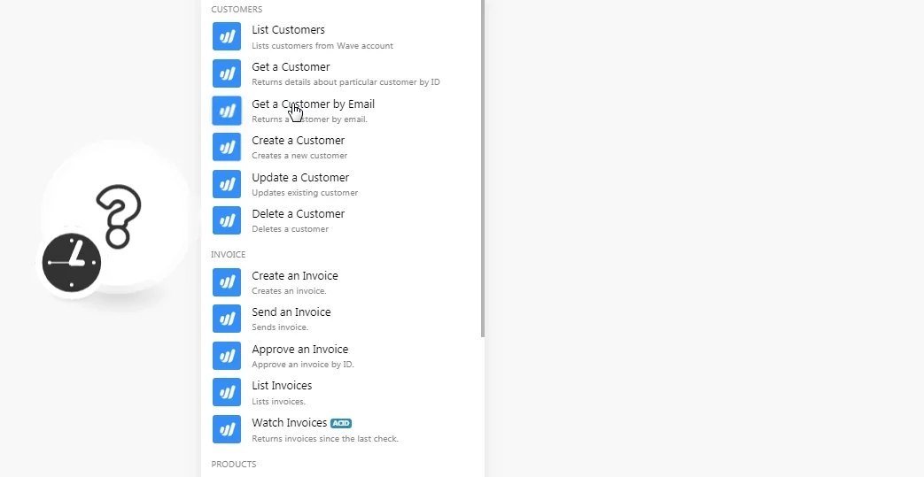Open the clock schedule icon on the module
Viewport: 924px width, 477px height.
[x=72, y=262]
